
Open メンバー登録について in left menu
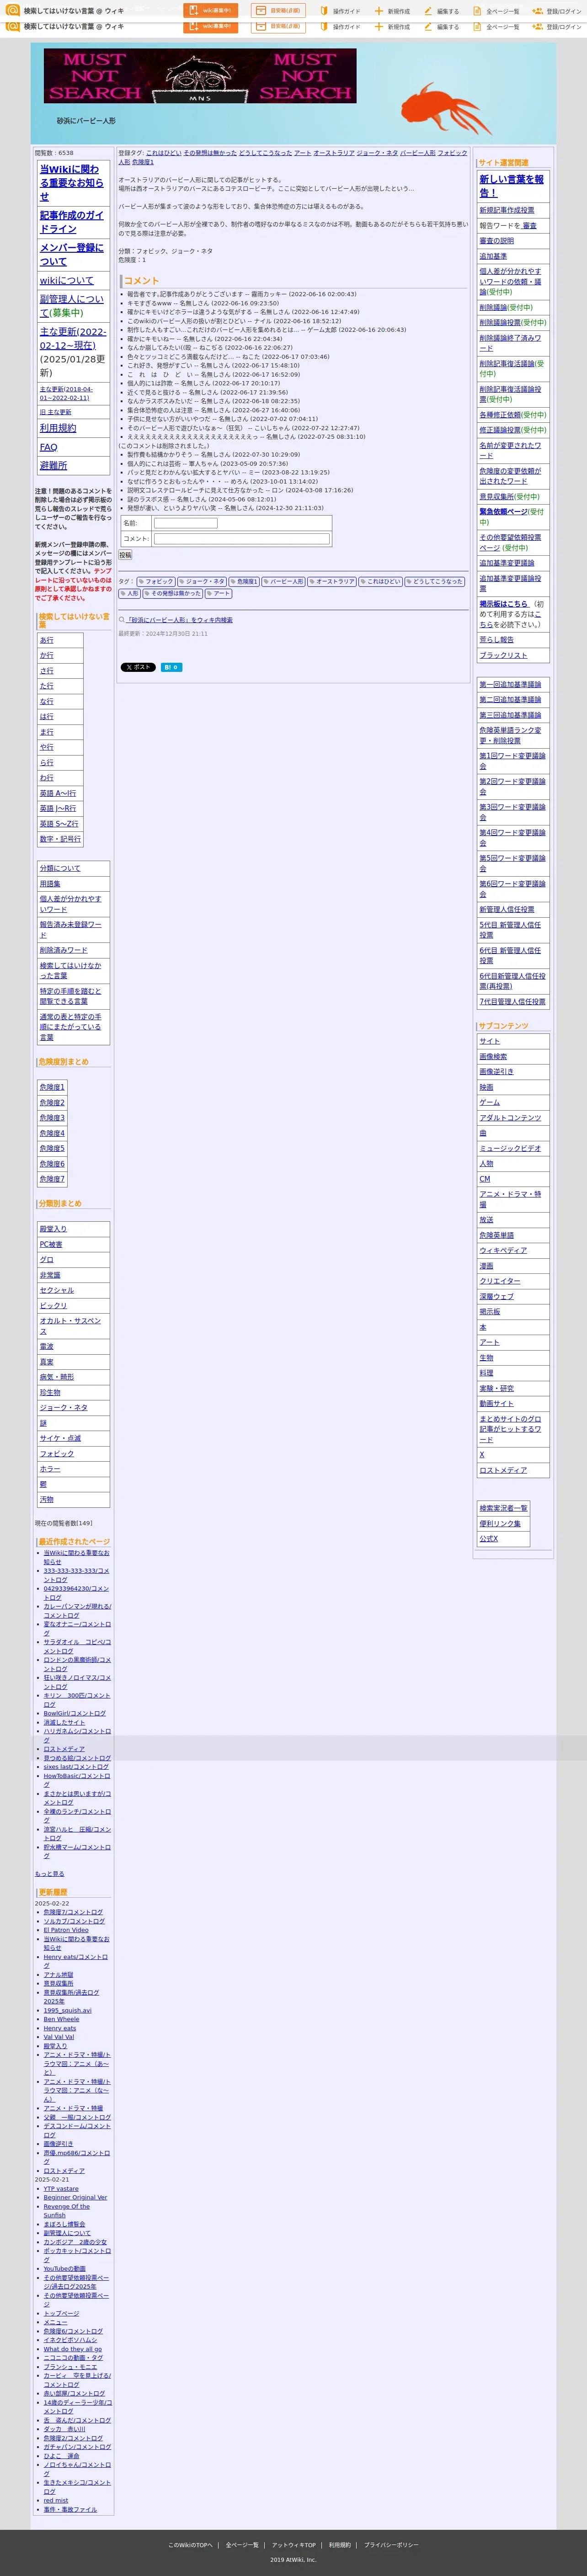pyautogui.click(x=72, y=254)
